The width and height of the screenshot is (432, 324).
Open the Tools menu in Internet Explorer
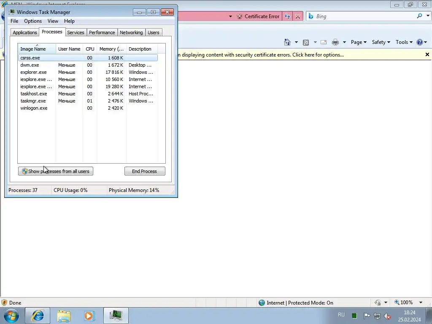[x=404, y=42]
